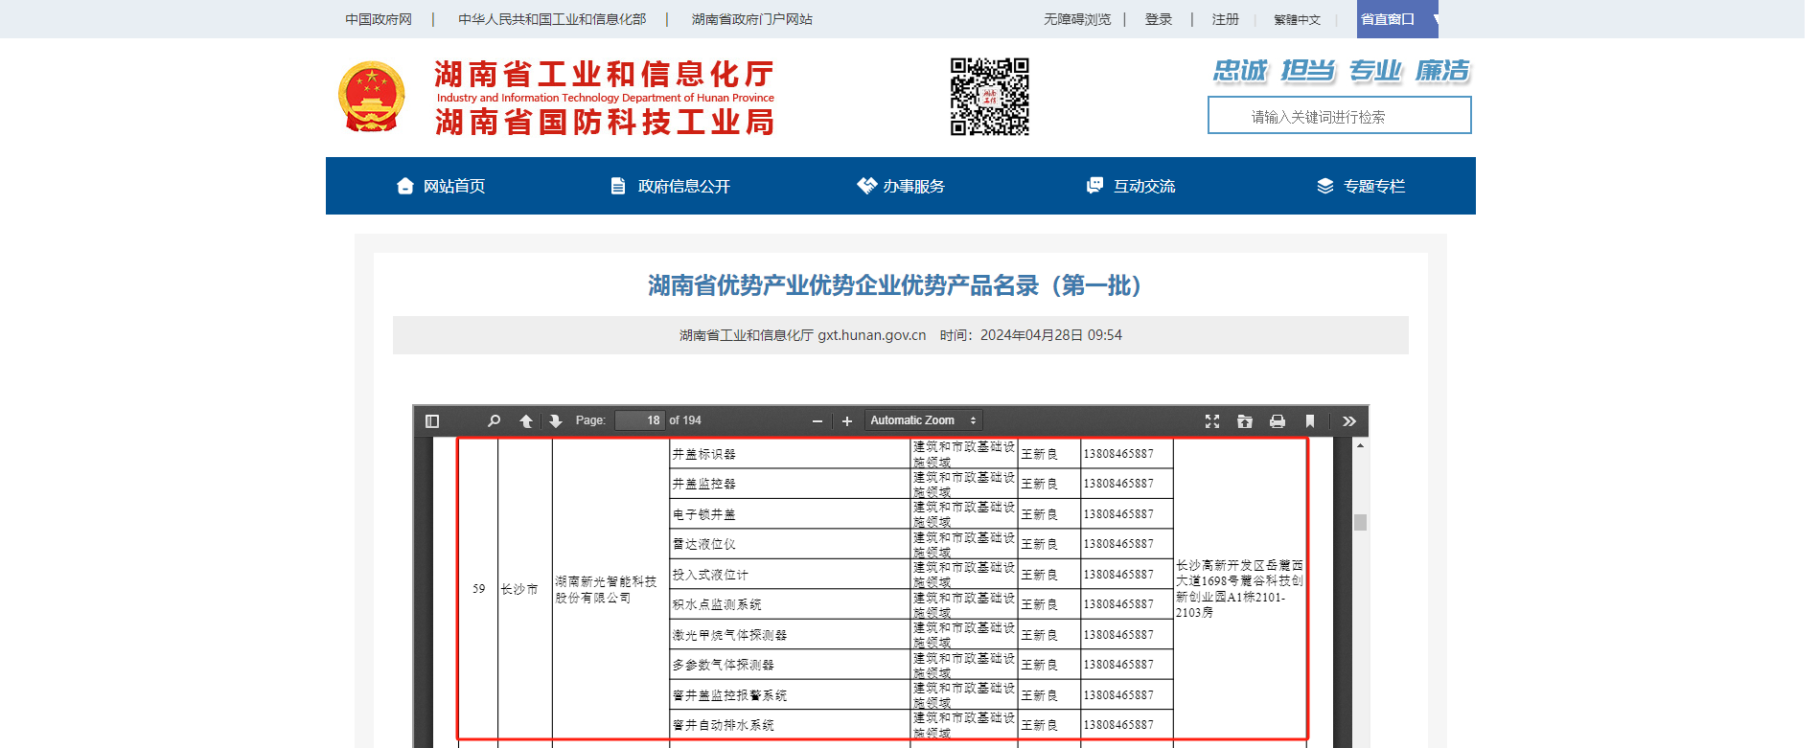1819x748 pixels.
Task: Open the PDF find search tool
Action: [494, 420]
